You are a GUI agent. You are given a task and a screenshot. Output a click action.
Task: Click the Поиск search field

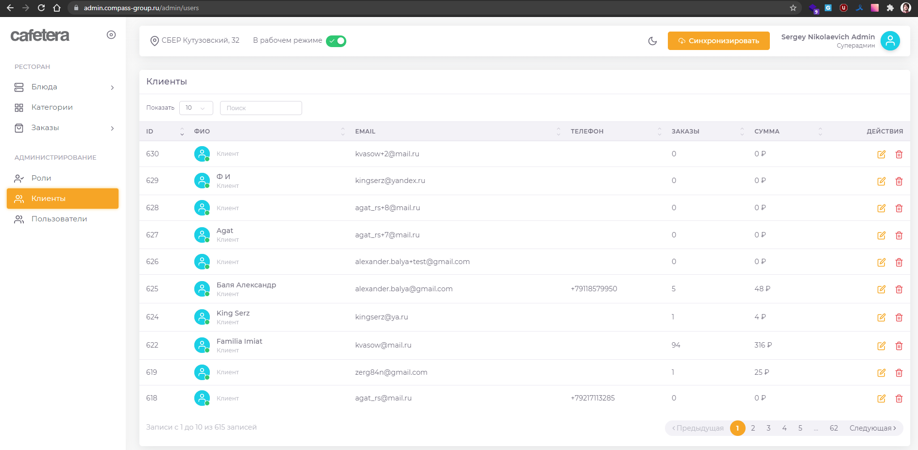[261, 108]
